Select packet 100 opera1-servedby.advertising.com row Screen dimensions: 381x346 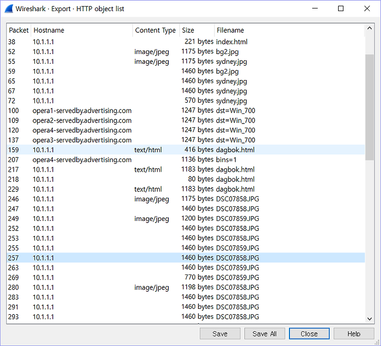click(x=186, y=110)
